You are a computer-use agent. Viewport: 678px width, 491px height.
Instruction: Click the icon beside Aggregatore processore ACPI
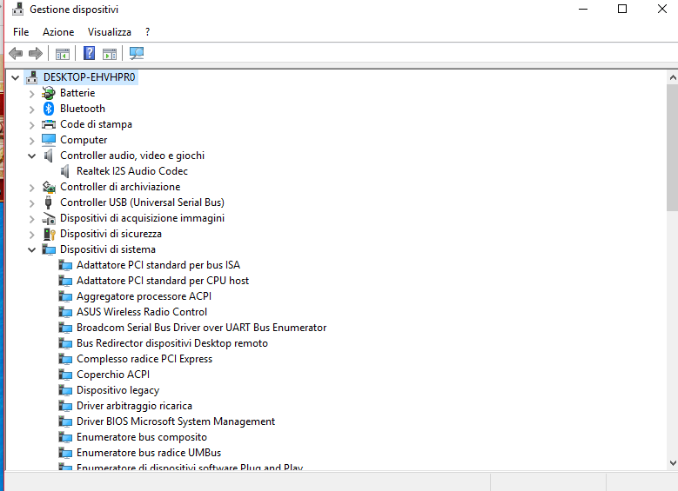65,296
